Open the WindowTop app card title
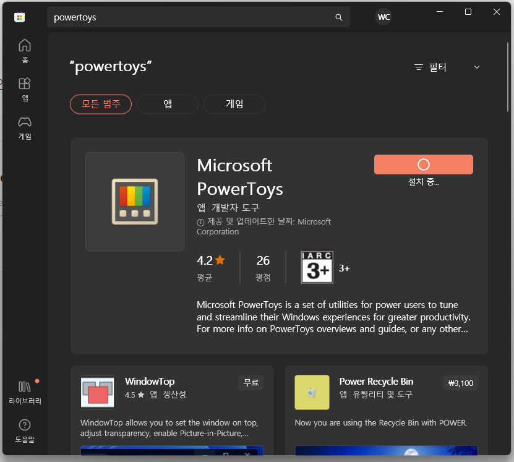The height and width of the screenshot is (462, 514). point(150,382)
